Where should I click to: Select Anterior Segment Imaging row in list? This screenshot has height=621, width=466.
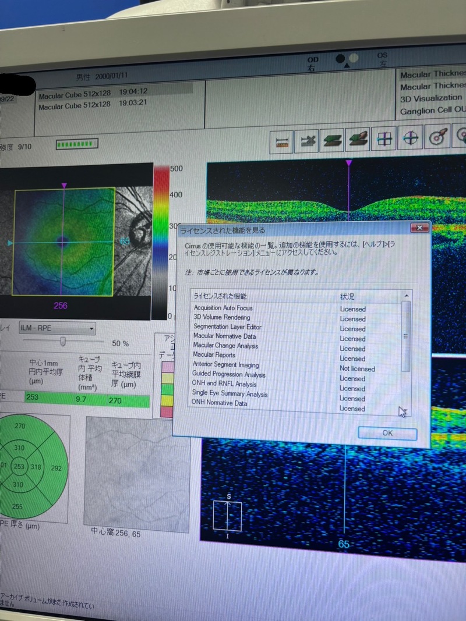pos(226,365)
